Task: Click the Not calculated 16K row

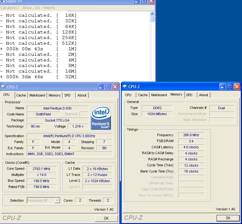Action: [38, 16]
